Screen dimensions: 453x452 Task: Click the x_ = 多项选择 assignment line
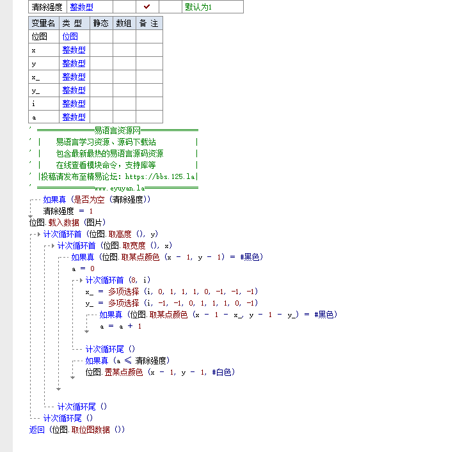171,292
